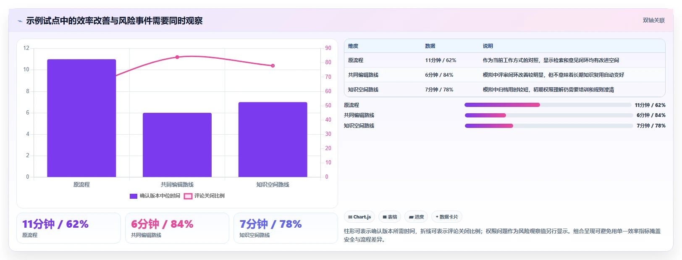Screen dimensions: 682x260
Task: Open the 7分钟 / 78% KPI card
Action: pyautogui.click(x=286, y=228)
